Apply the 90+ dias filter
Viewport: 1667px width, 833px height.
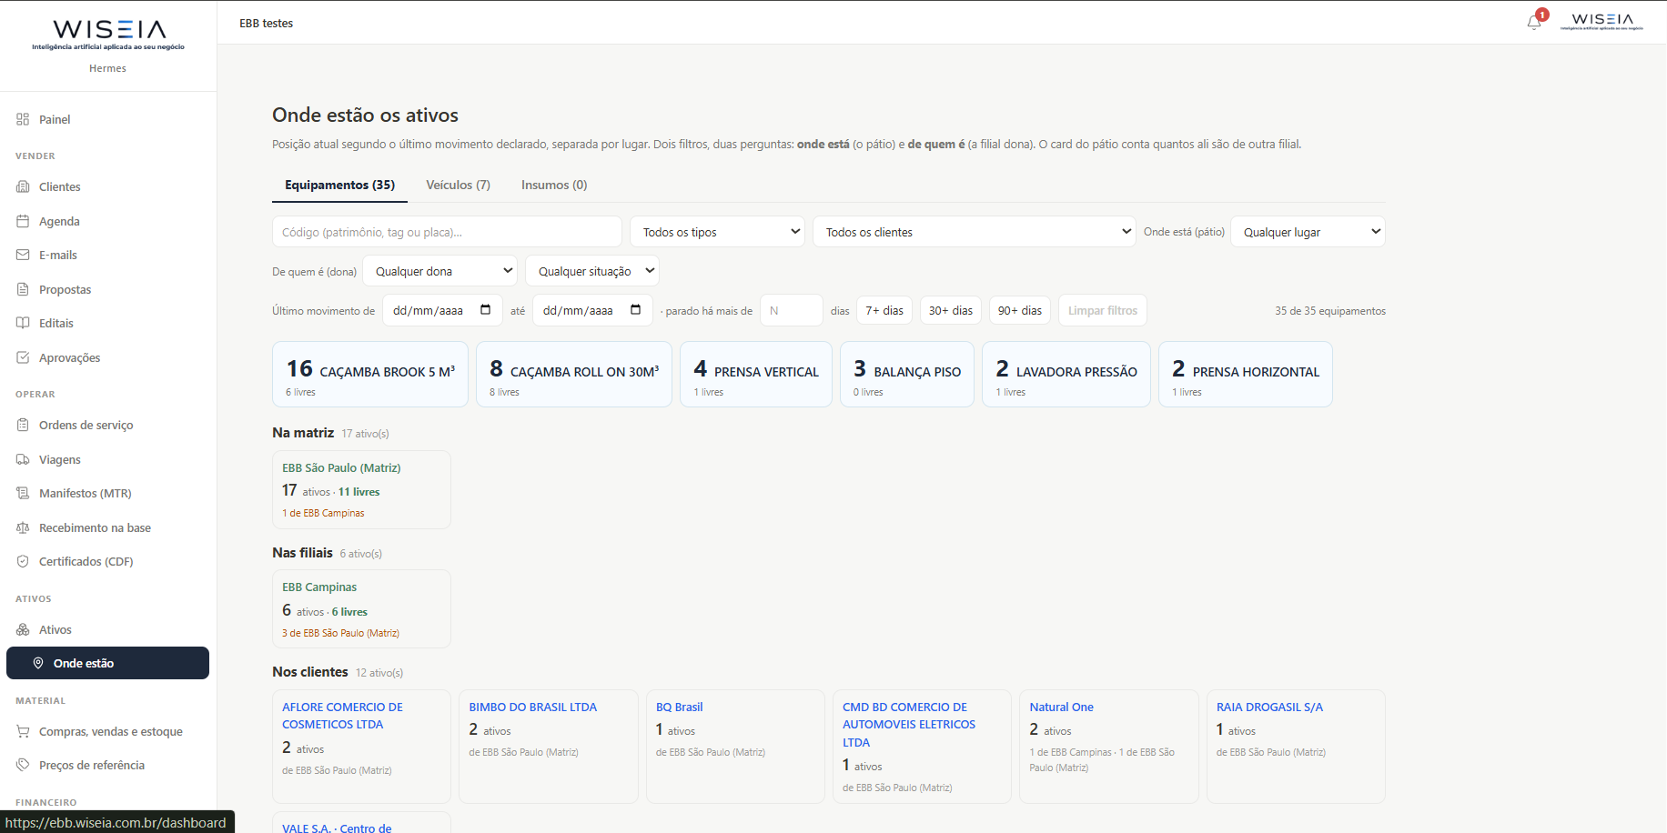tap(1020, 310)
